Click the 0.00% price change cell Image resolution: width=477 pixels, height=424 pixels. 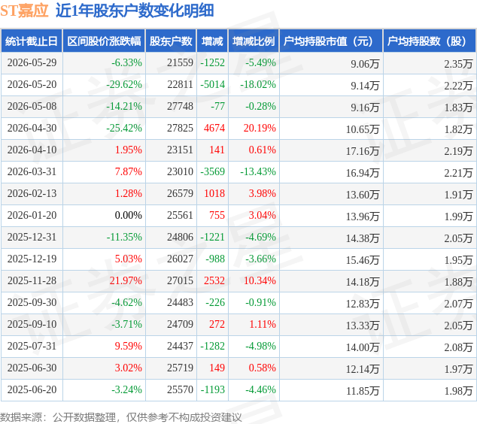(129, 215)
